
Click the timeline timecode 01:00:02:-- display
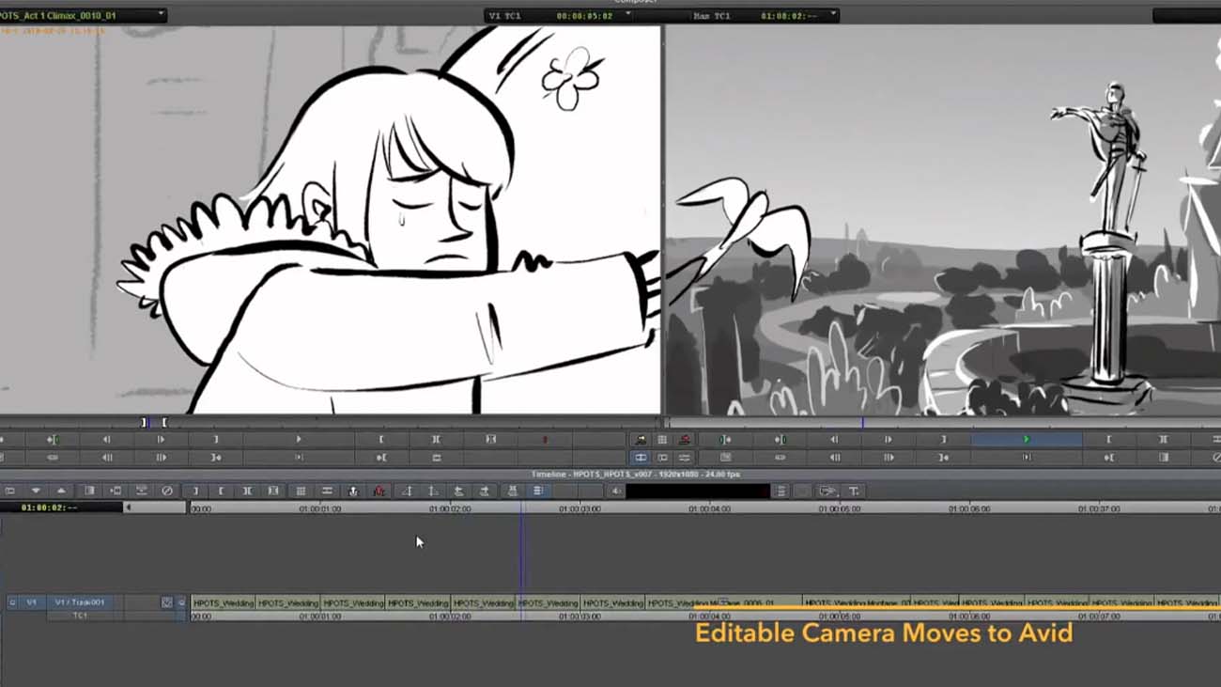click(62, 507)
